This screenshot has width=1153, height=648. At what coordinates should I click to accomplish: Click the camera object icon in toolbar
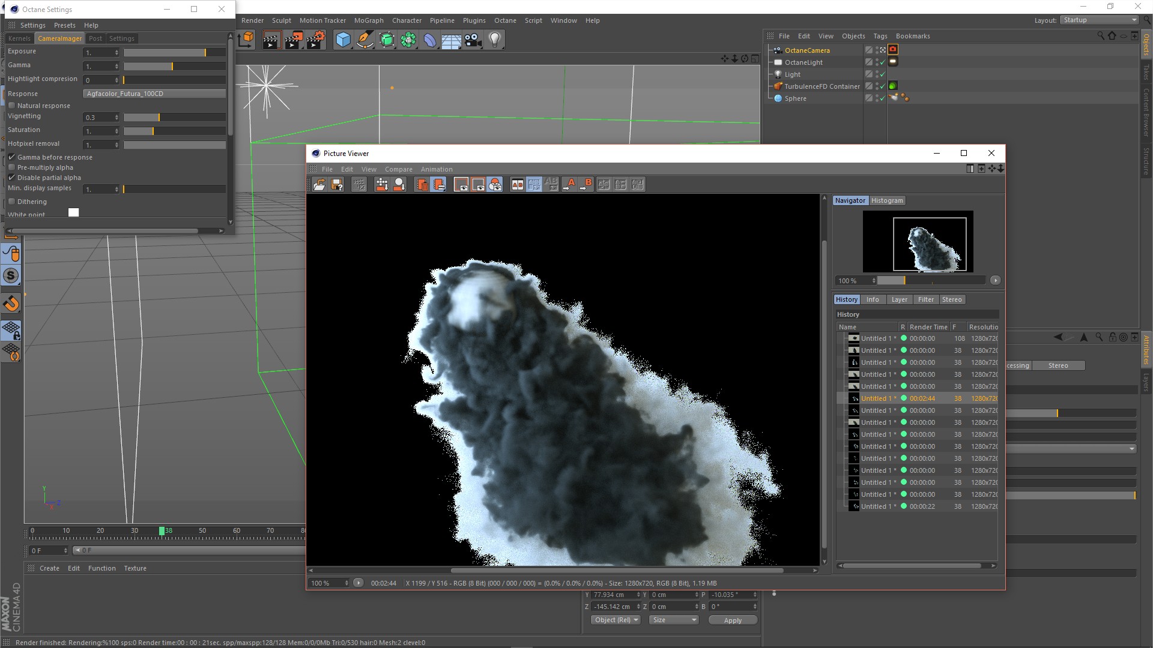tap(473, 40)
